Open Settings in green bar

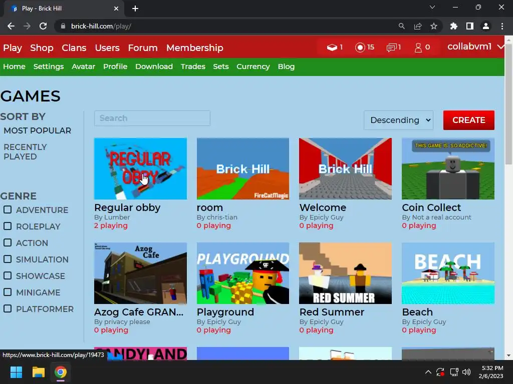click(x=49, y=66)
